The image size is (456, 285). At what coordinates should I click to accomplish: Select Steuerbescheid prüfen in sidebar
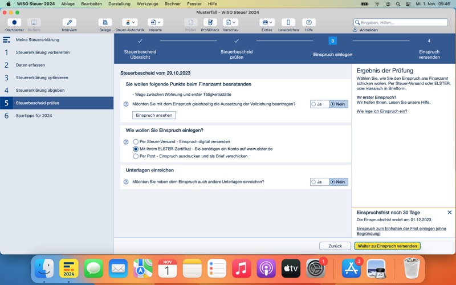(56, 103)
